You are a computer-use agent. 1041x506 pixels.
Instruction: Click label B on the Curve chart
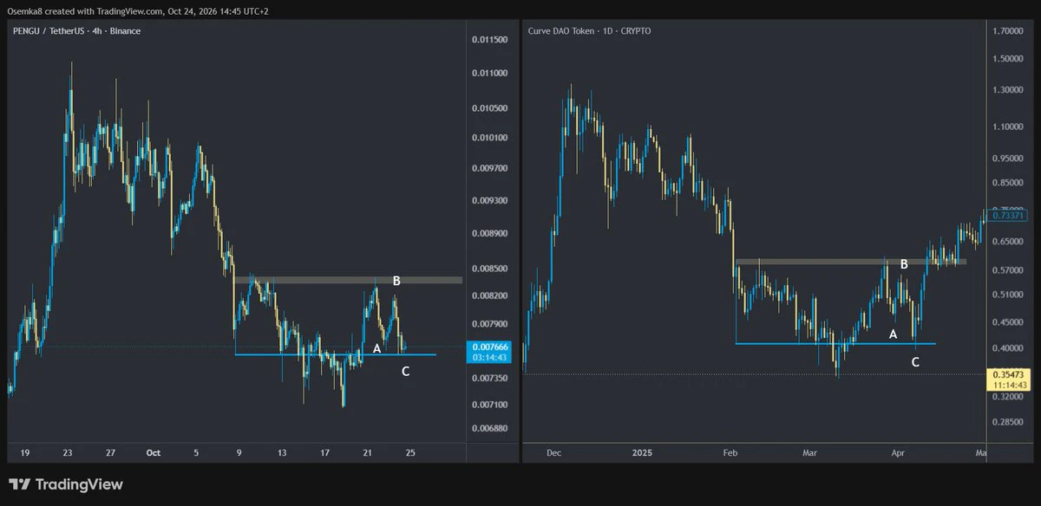904,263
